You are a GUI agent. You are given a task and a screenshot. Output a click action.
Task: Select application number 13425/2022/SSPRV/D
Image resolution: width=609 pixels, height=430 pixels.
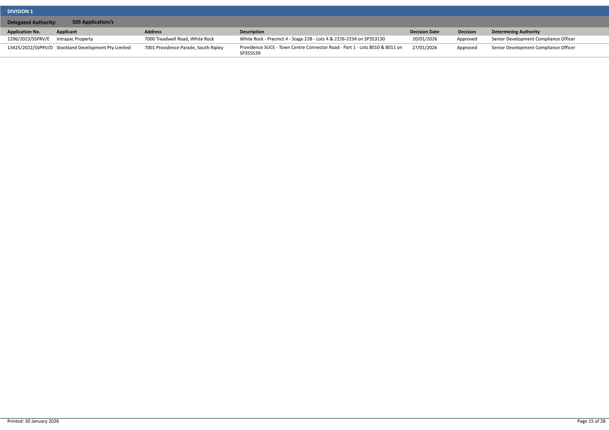click(x=30, y=48)
